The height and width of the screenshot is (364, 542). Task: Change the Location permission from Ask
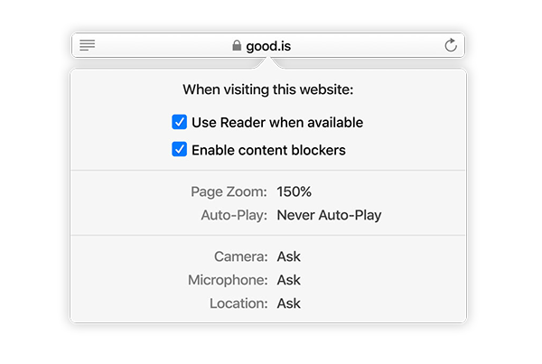(289, 303)
